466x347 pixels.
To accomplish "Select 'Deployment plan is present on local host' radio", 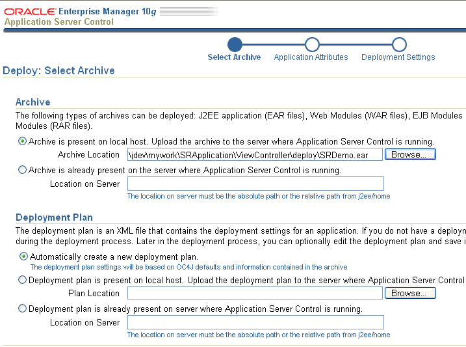I will [x=22, y=280].
